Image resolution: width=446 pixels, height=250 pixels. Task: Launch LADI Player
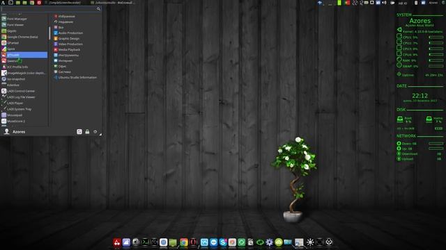point(24,103)
